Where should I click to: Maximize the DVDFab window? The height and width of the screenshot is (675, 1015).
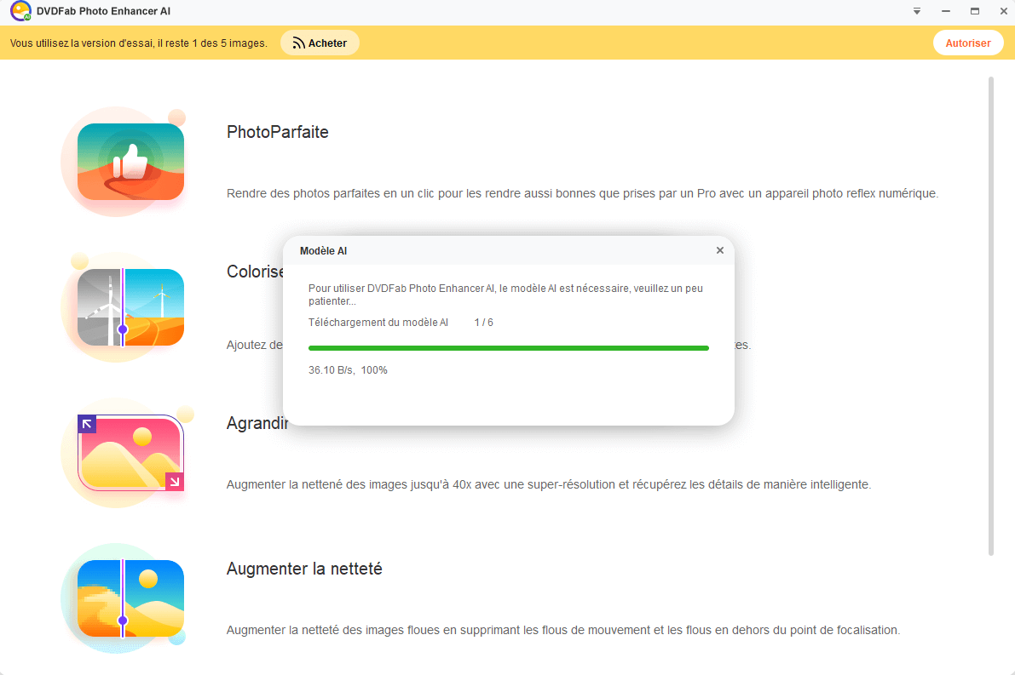coord(975,11)
